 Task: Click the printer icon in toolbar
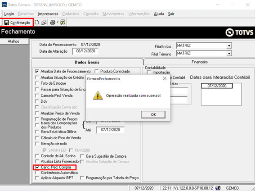tap(53, 23)
